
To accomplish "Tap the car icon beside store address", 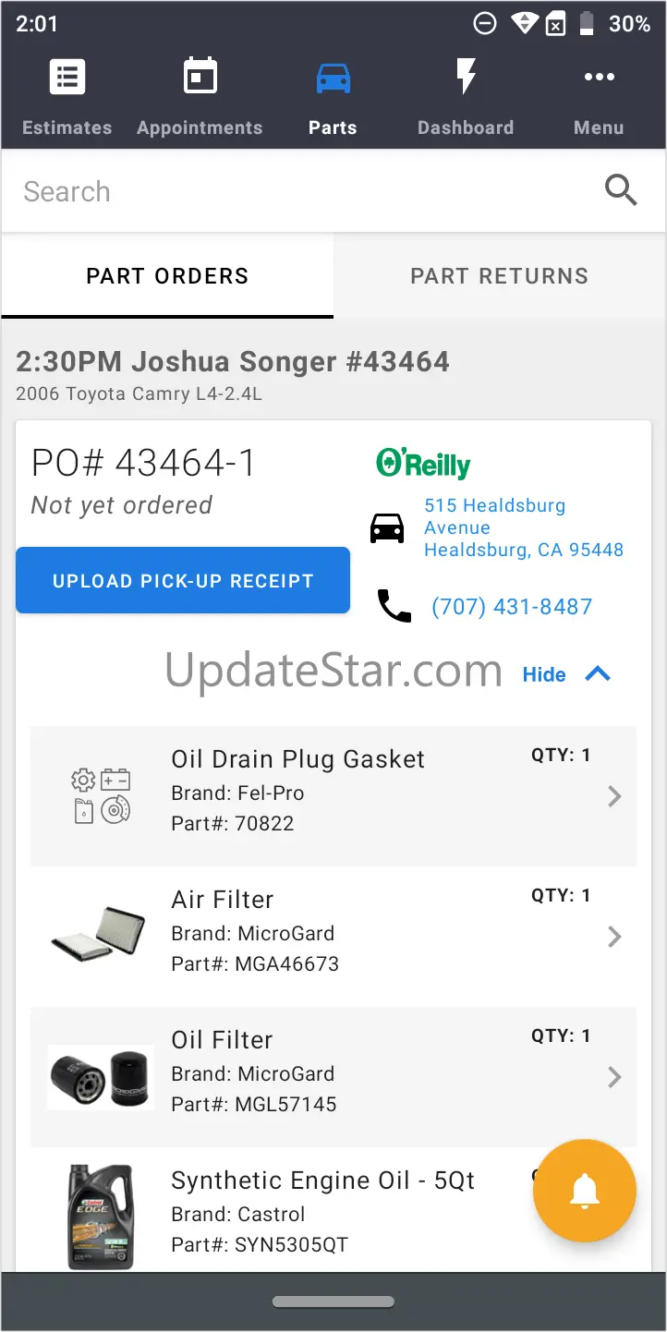I will coord(387,528).
